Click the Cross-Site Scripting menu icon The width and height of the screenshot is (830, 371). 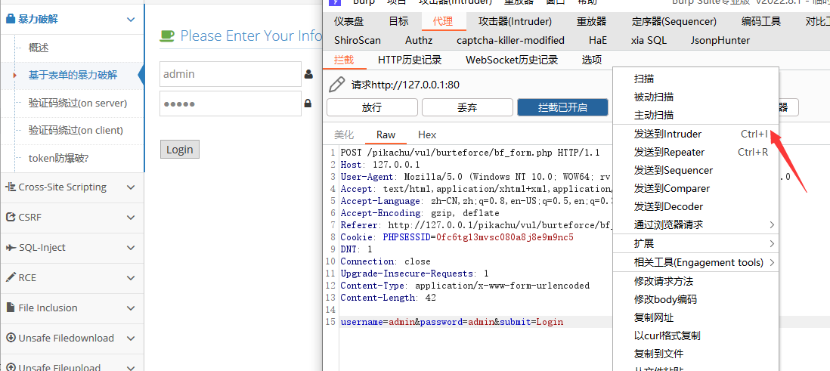click(10, 187)
